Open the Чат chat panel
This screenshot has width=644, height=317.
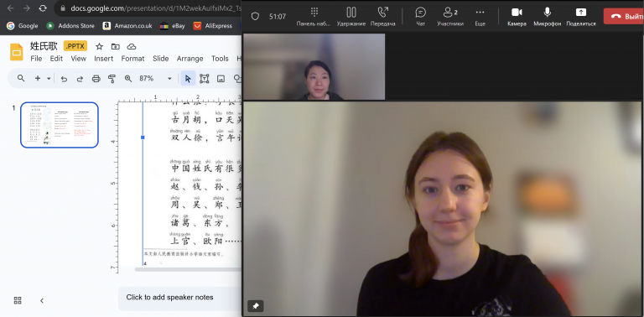click(x=421, y=17)
